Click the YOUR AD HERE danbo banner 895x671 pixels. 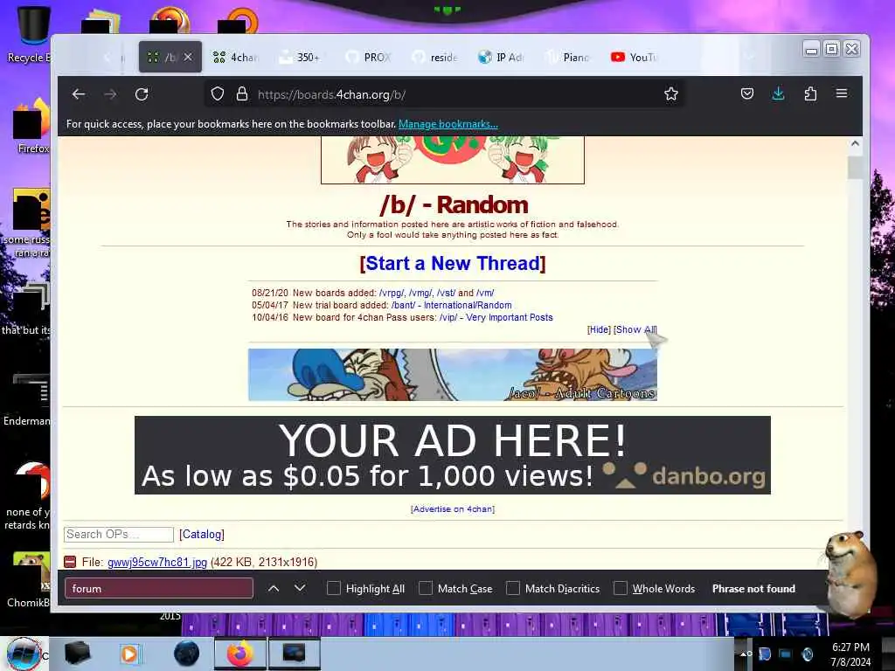click(453, 454)
